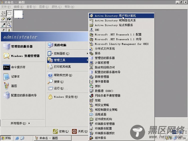Open the 颜色 menu in Paint
Image resolution: width=188 pixels, height=141 pixels.
tap(57, 7)
